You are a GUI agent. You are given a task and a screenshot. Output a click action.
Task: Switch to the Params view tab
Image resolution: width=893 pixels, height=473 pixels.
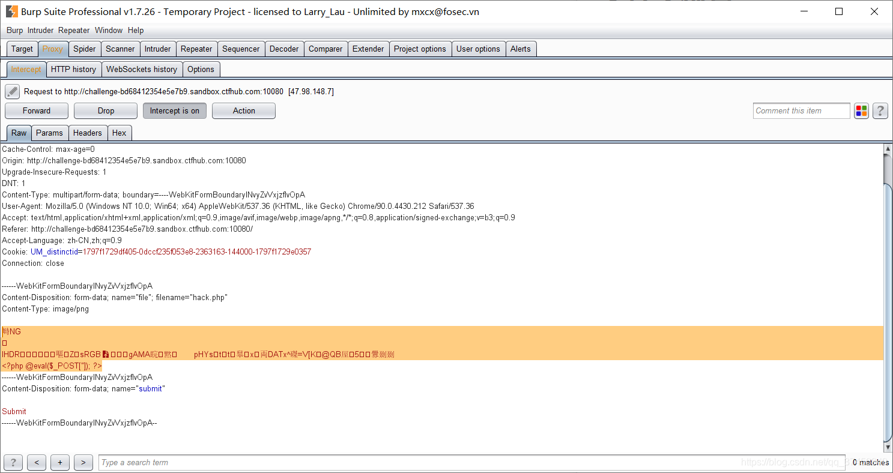click(49, 133)
